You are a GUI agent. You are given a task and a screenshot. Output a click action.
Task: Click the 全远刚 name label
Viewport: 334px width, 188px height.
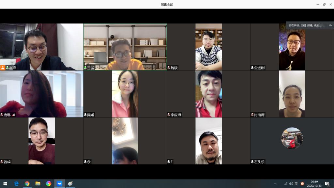click(x=259, y=68)
